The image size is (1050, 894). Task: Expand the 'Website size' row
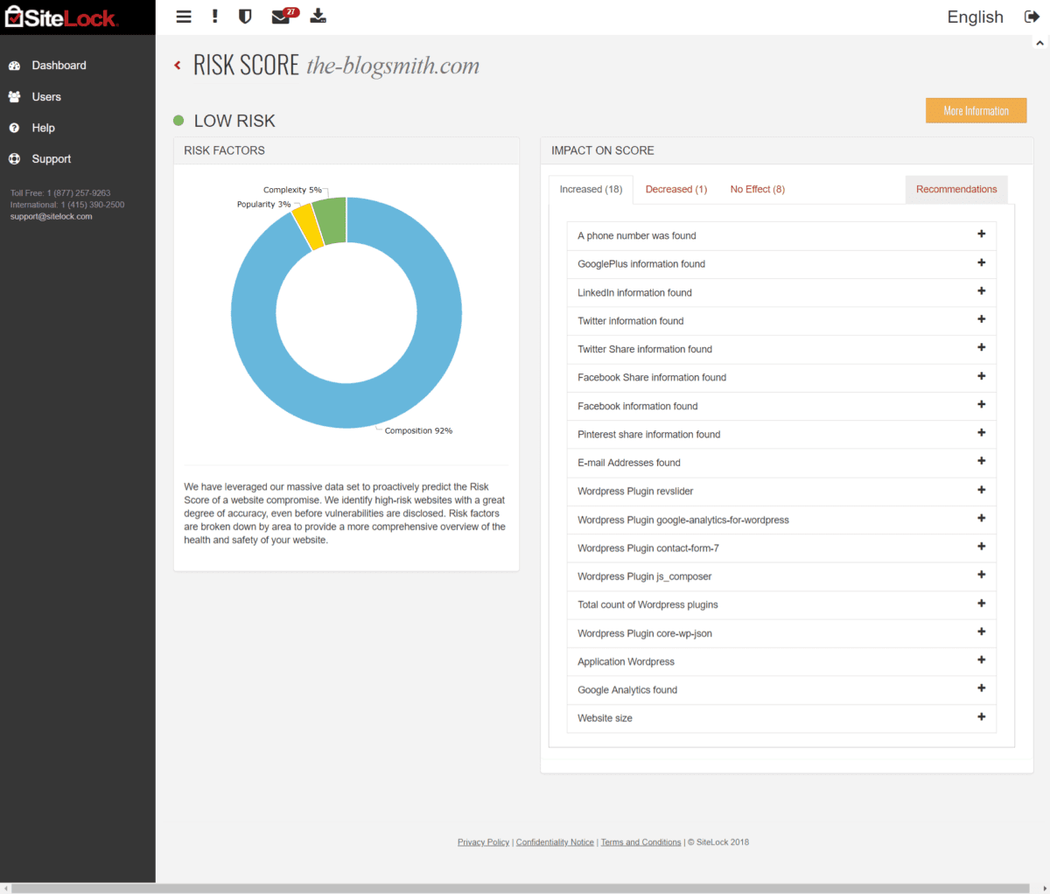point(781,718)
